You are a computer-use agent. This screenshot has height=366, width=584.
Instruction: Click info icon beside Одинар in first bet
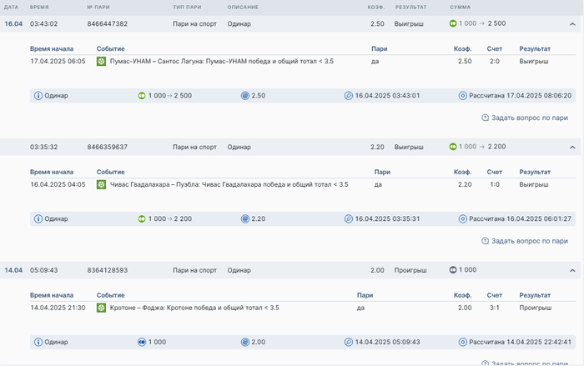pos(38,96)
